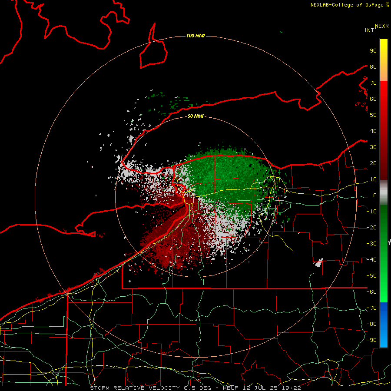Click the 90 value on the velocity legend
Screen dimensions: 391x391
373,51
